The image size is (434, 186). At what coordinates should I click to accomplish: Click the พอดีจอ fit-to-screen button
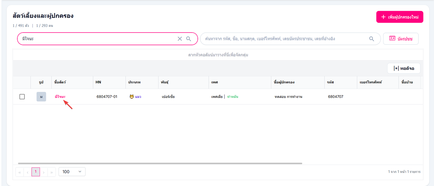[404, 69]
